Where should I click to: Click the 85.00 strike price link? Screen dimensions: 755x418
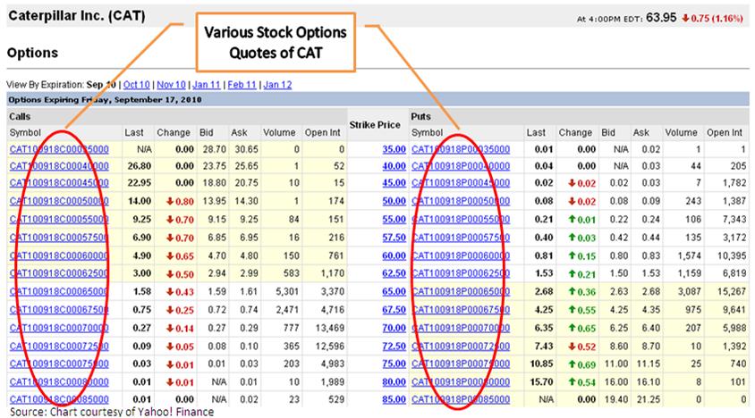click(394, 399)
